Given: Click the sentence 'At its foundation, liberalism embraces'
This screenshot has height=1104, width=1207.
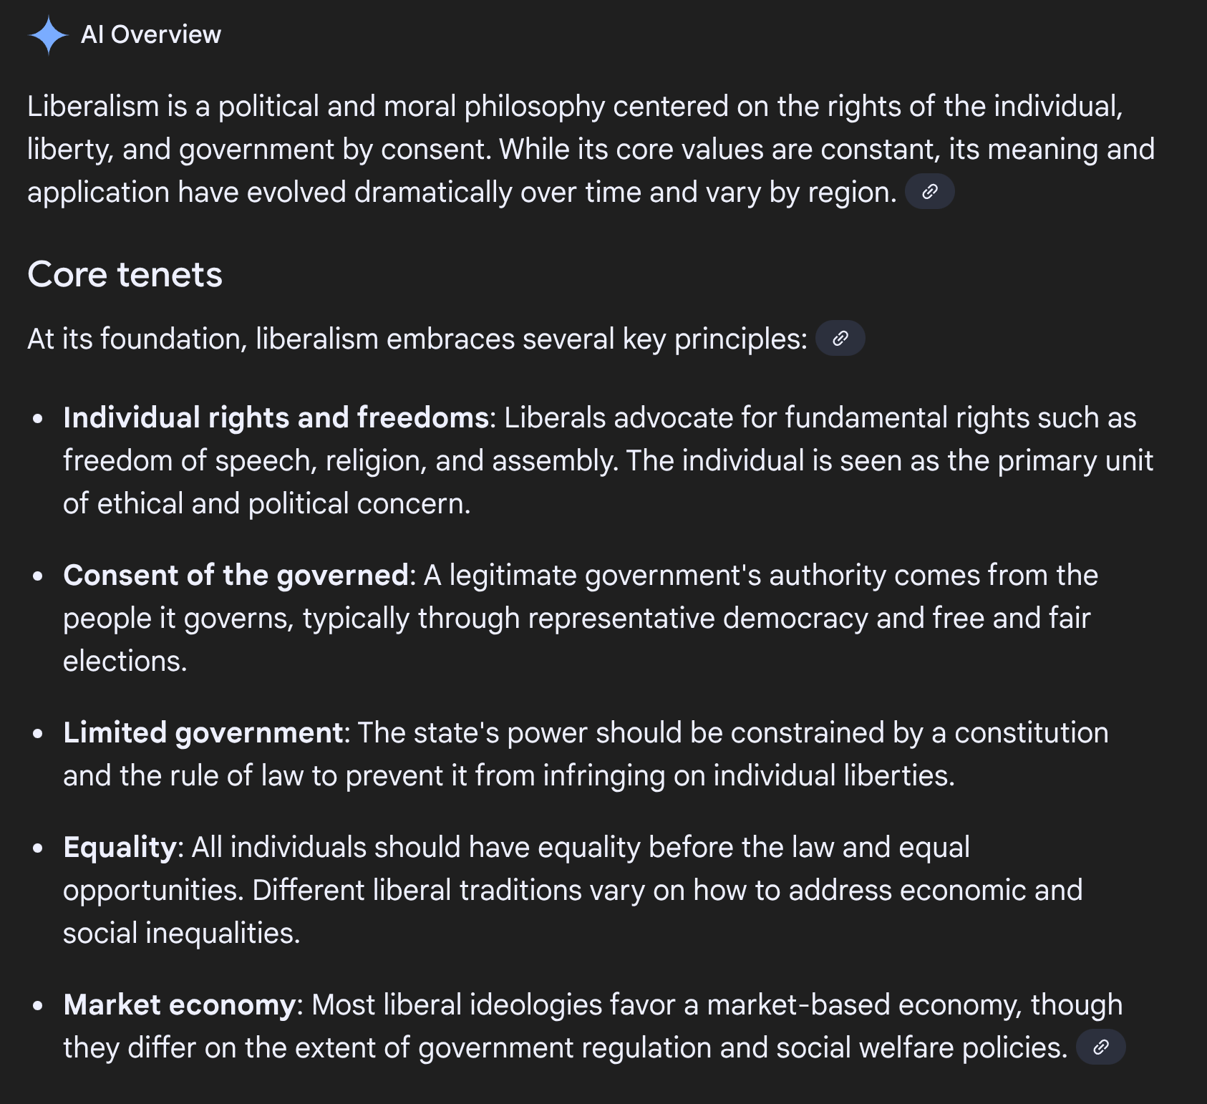Looking at the screenshot, I should click(417, 339).
